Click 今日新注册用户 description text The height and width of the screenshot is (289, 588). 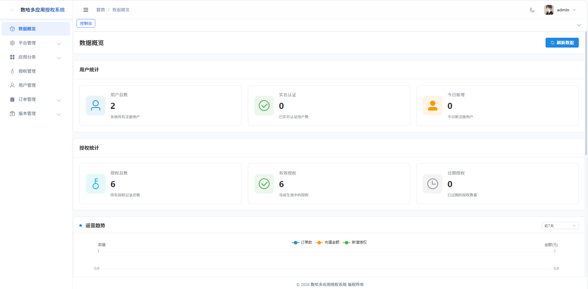(x=460, y=117)
